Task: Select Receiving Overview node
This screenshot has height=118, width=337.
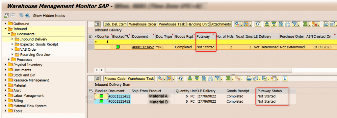Action: [x=35, y=55]
